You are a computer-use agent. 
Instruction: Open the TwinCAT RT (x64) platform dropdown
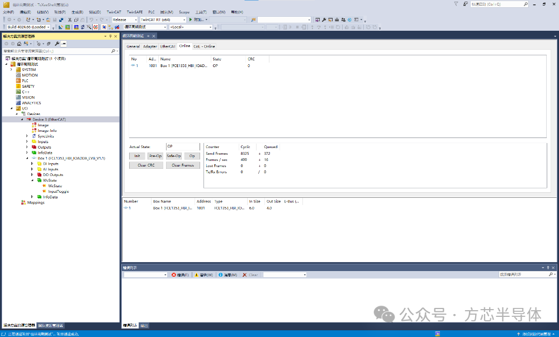pos(184,20)
